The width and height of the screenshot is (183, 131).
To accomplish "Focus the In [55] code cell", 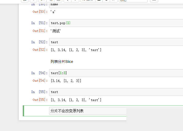I will 115,92.
